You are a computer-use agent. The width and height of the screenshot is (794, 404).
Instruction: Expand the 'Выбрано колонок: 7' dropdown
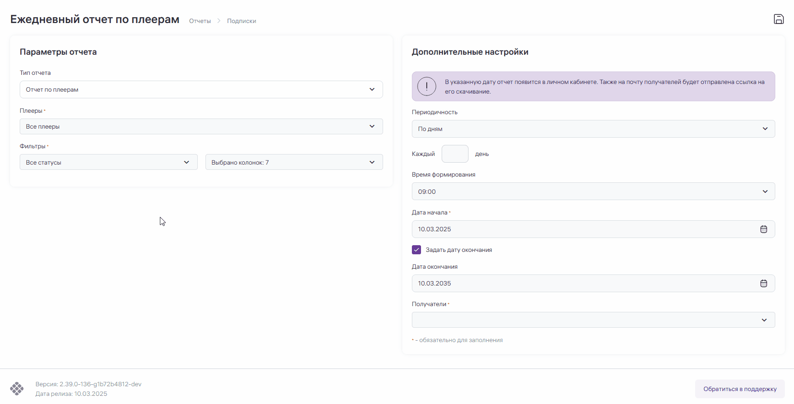[294, 162]
